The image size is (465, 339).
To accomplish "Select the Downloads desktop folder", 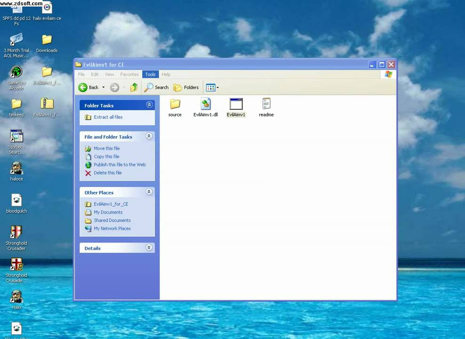I will [x=47, y=44].
